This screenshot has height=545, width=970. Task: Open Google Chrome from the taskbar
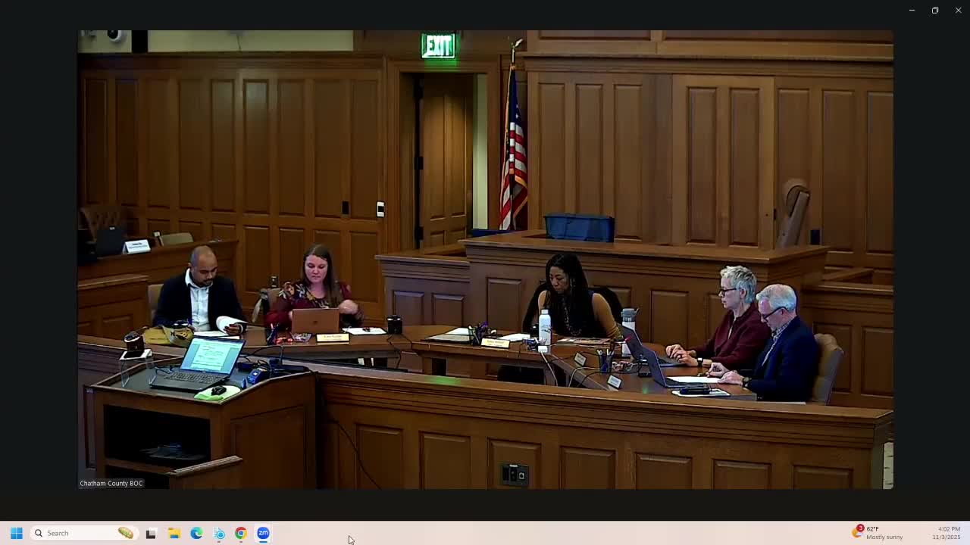pos(241,533)
